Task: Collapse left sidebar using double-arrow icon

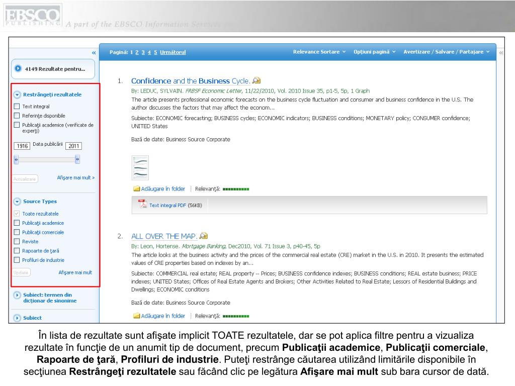Action: pos(94,53)
